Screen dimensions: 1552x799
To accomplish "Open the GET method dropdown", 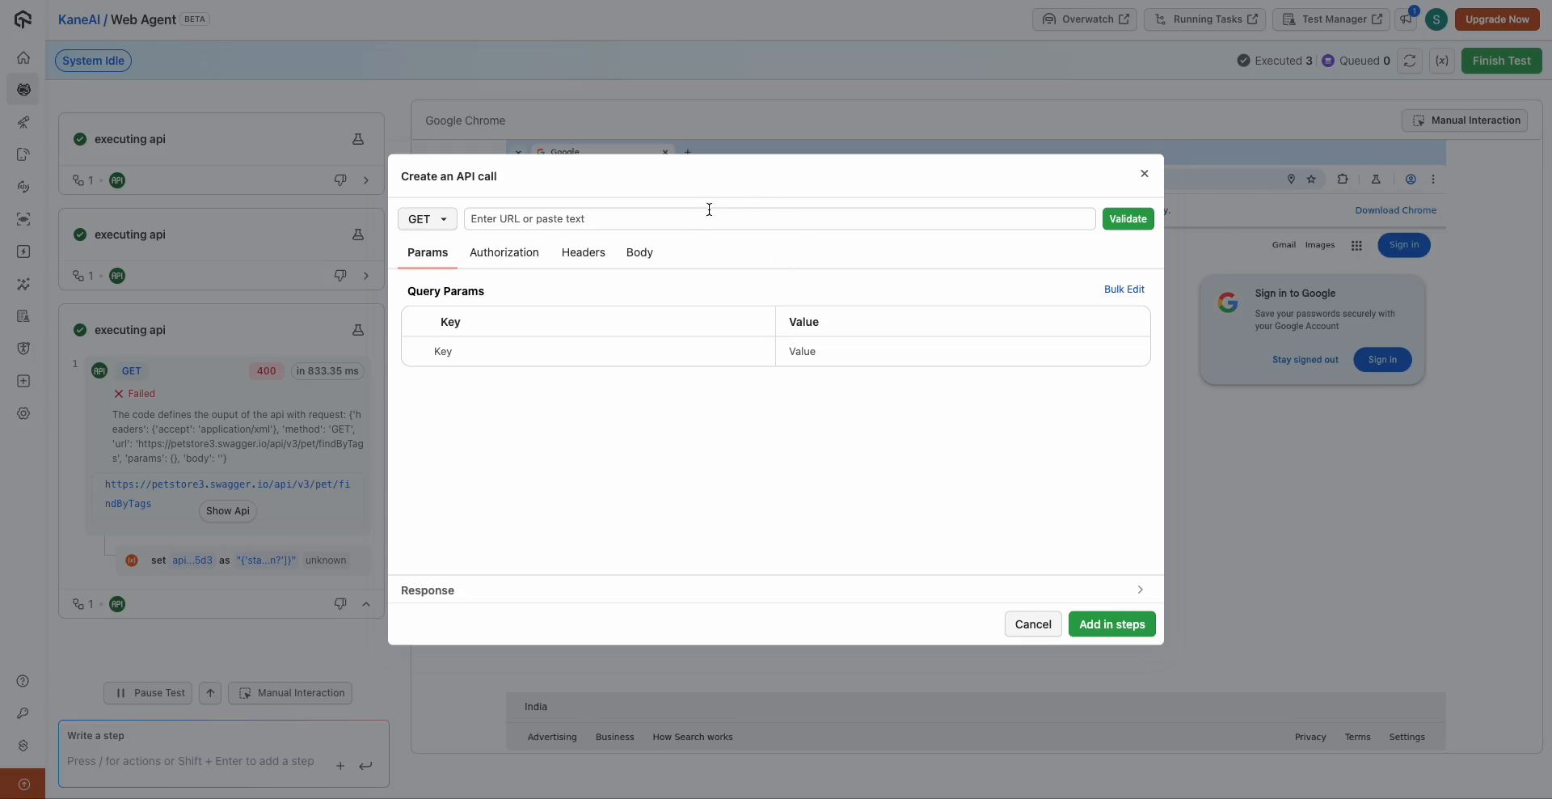I will 427,219.
